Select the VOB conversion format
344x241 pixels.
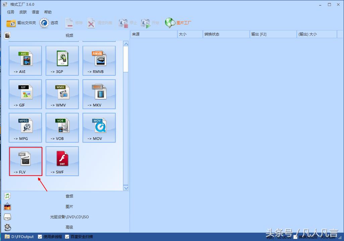62,128
